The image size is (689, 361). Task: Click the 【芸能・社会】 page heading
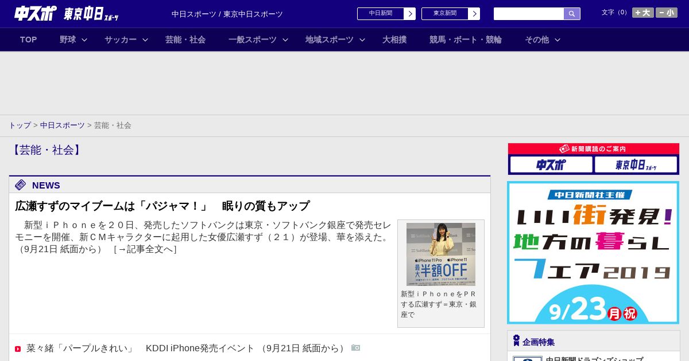(47, 150)
